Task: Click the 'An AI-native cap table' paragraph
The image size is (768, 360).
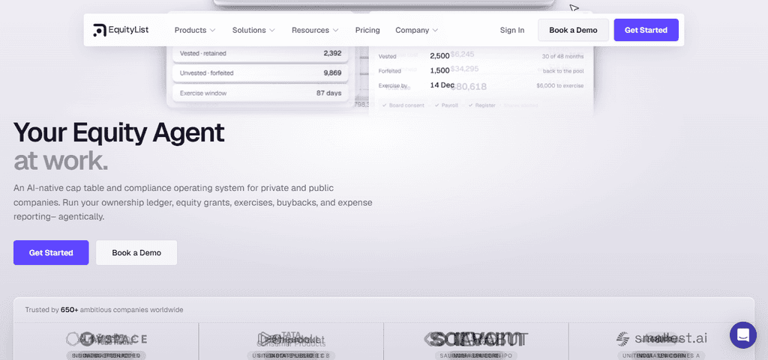Action: 193,202
